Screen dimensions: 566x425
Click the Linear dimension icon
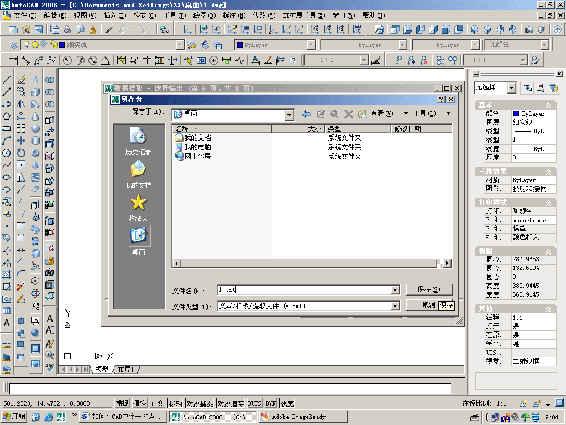(x=13, y=60)
